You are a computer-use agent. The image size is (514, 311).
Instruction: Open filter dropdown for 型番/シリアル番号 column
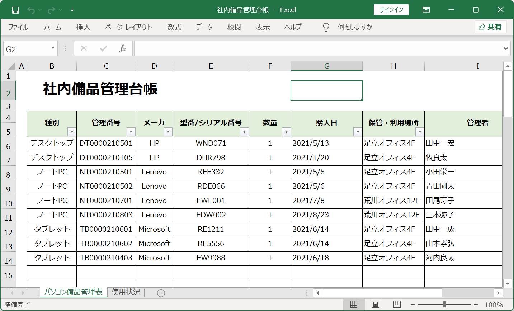244,132
